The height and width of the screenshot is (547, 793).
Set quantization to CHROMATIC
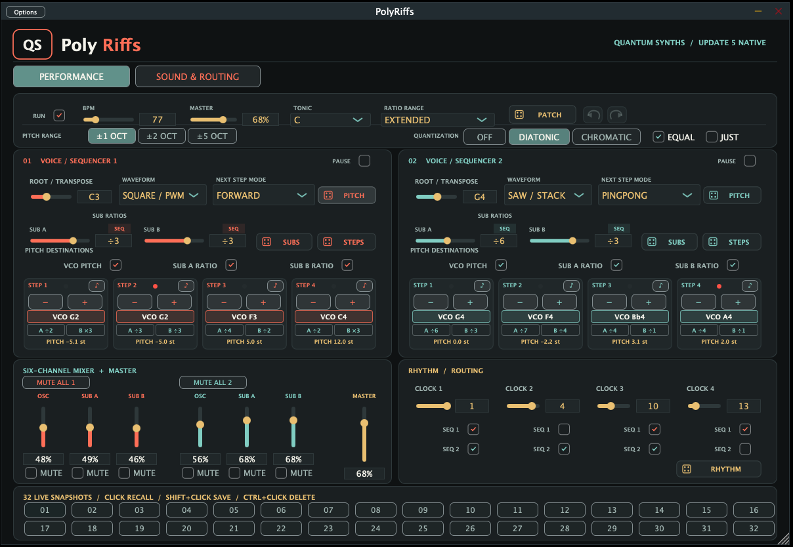click(x=607, y=137)
